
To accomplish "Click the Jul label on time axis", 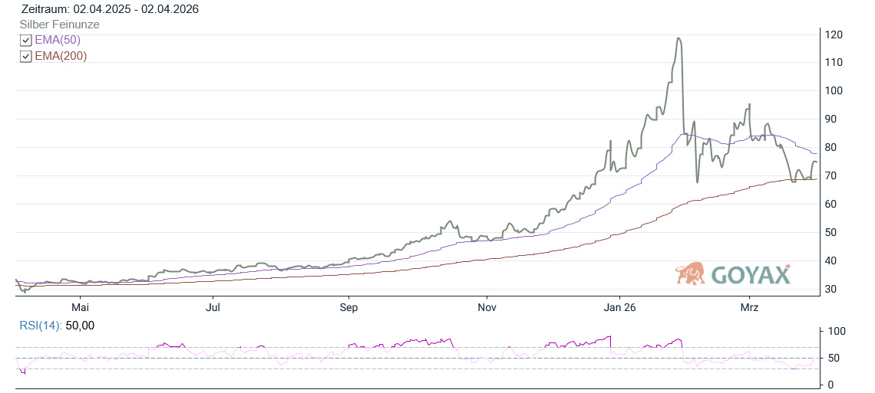I will [x=214, y=308].
